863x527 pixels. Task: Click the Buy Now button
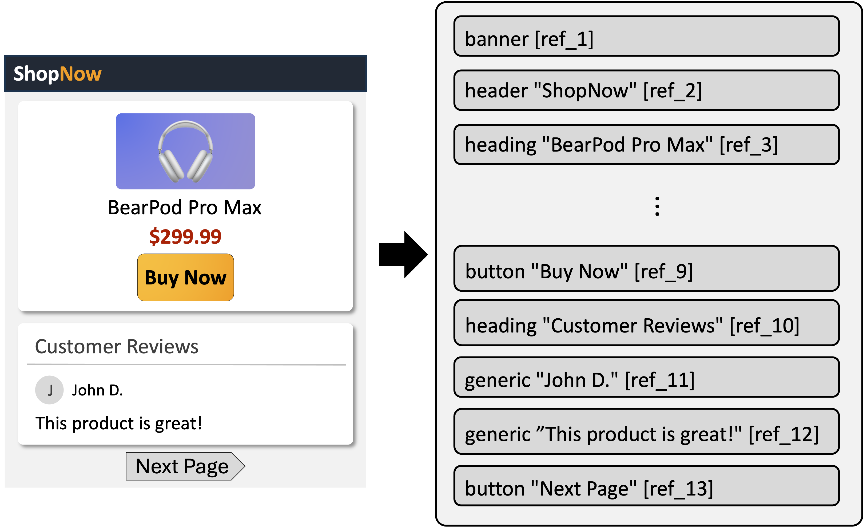click(x=185, y=277)
